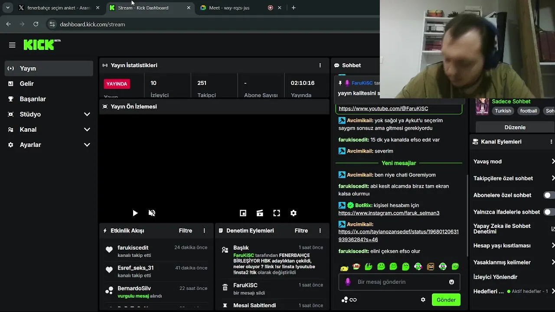This screenshot has height=312, width=555.
Task: Open Kanal Eylemleri three-dot menu
Action: coord(551,142)
